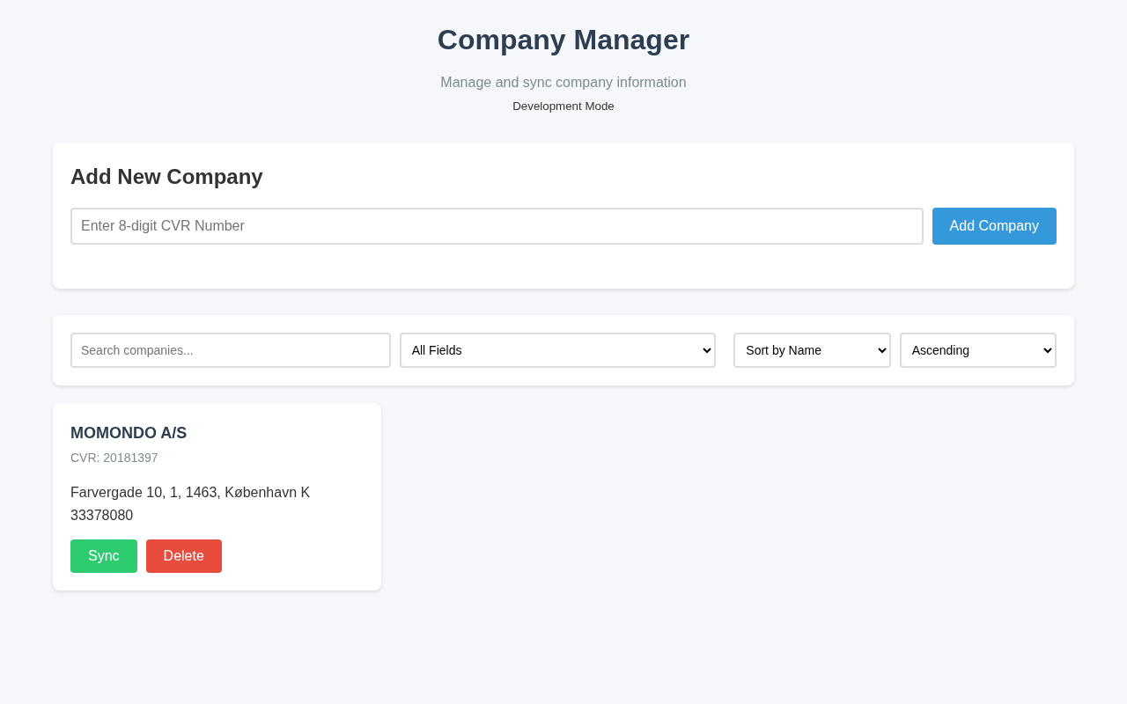Click the CVR: 20181397 text

[114, 458]
